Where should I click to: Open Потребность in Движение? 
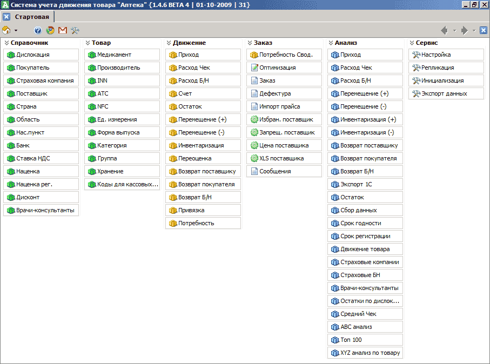pyautogui.click(x=203, y=223)
